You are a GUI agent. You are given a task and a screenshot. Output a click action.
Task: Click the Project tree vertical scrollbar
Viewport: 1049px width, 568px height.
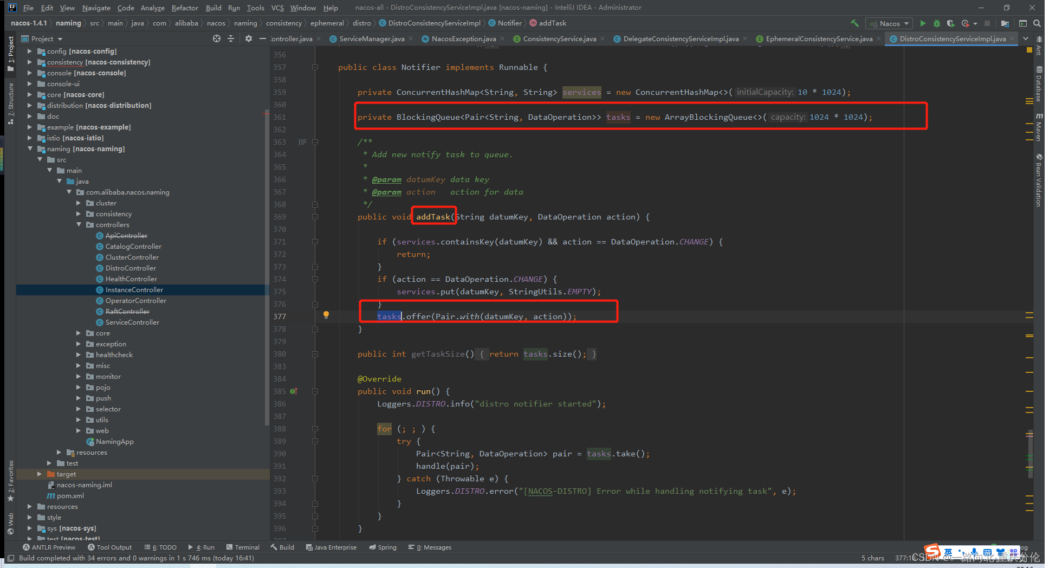click(267, 268)
